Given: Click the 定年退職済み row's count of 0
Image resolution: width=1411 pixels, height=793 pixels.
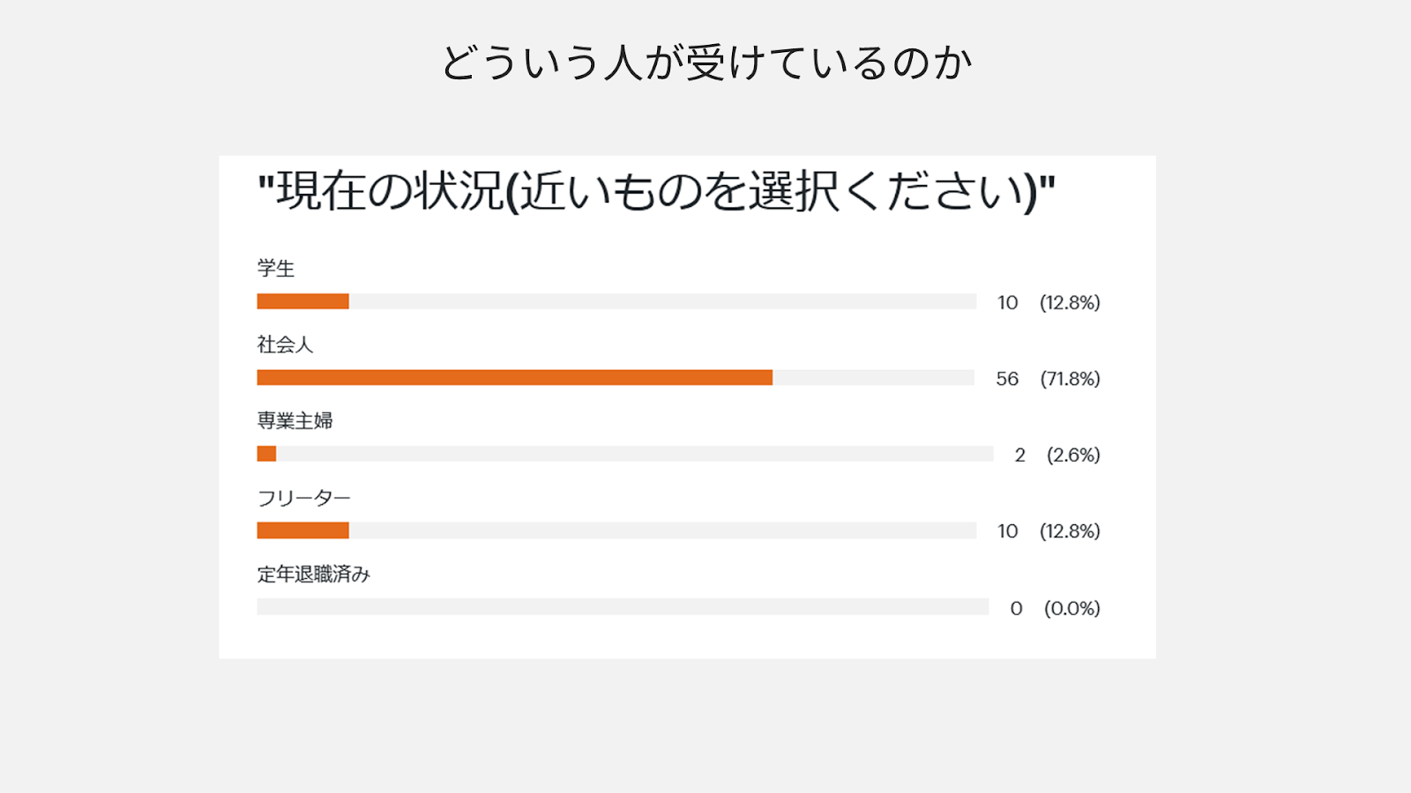Looking at the screenshot, I should pyautogui.click(x=1017, y=608).
